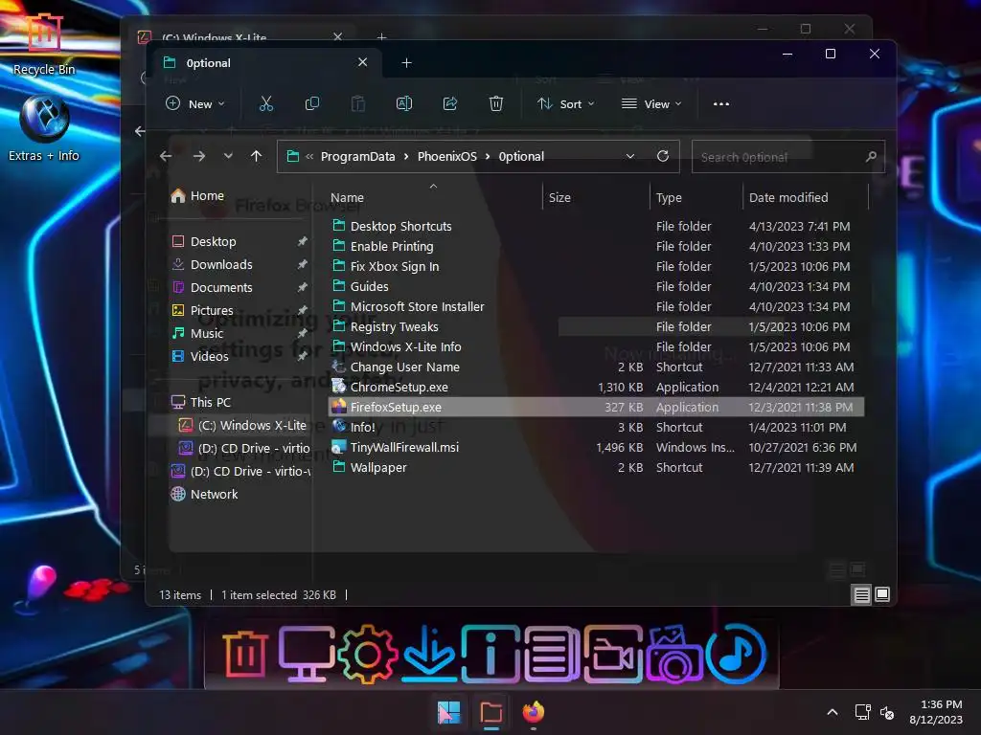The width and height of the screenshot is (981, 735).
Task: Click the Paste clipboard icon
Action: coord(358,103)
